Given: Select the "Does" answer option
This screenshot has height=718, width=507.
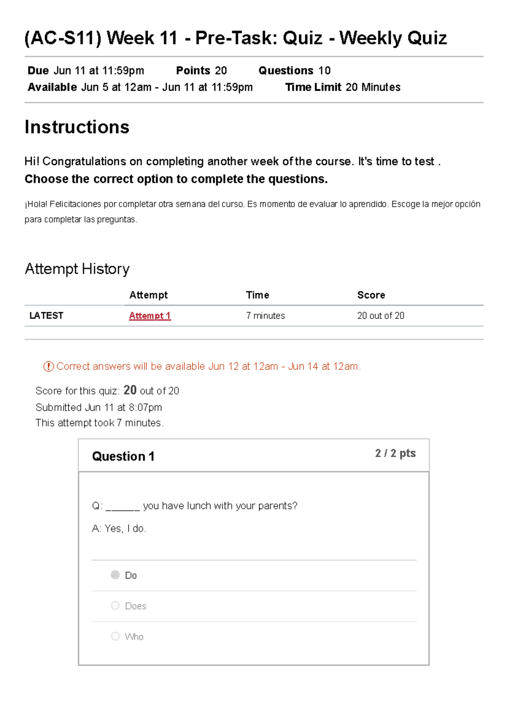Looking at the screenshot, I should pos(115,606).
